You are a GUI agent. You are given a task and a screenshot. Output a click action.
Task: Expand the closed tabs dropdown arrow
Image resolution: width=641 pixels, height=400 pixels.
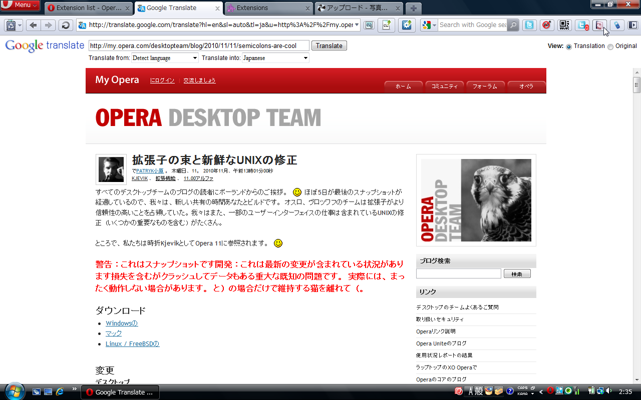[20, 25]
